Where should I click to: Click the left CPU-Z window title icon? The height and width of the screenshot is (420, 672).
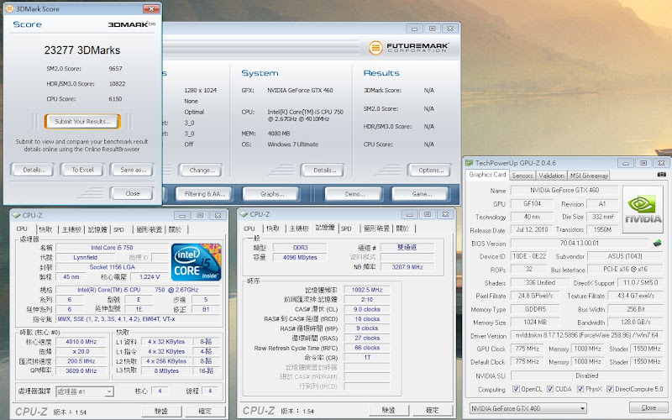point(16,215)
